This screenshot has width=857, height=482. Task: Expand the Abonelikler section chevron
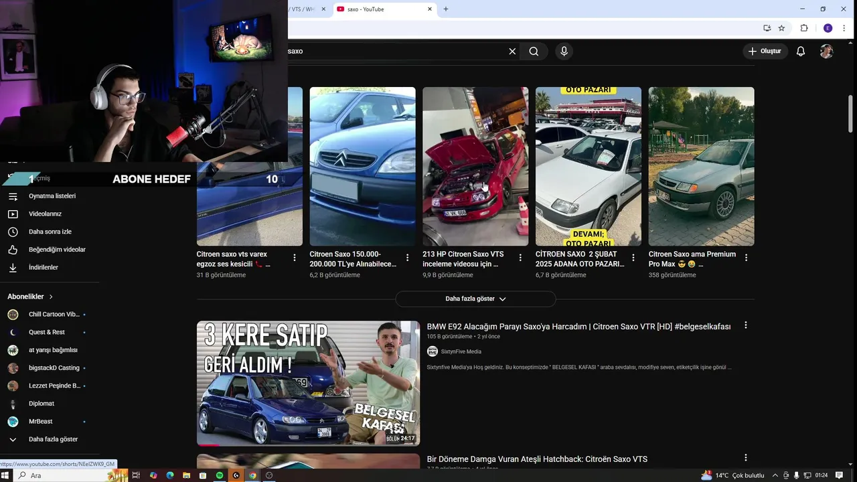(x=51, y=297)
